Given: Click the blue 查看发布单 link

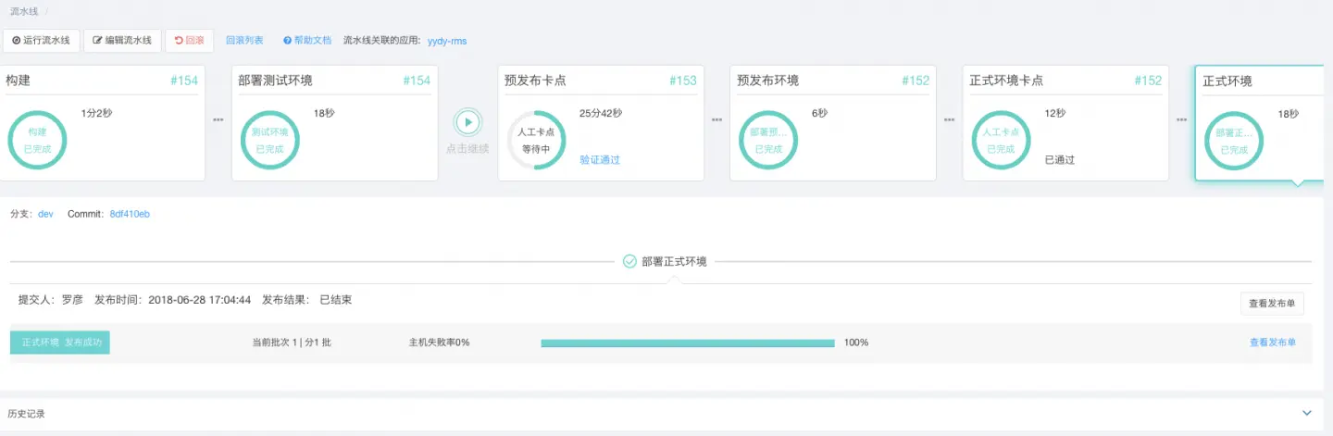Looking at the screenshot, I should point(1273,343).
